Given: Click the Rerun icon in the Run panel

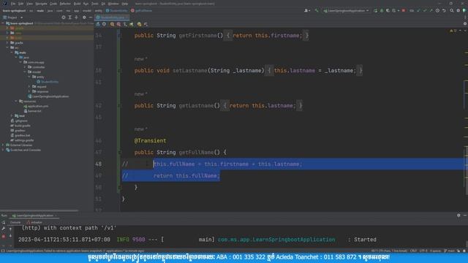Looking at the screenshot, I should (4, 222).
